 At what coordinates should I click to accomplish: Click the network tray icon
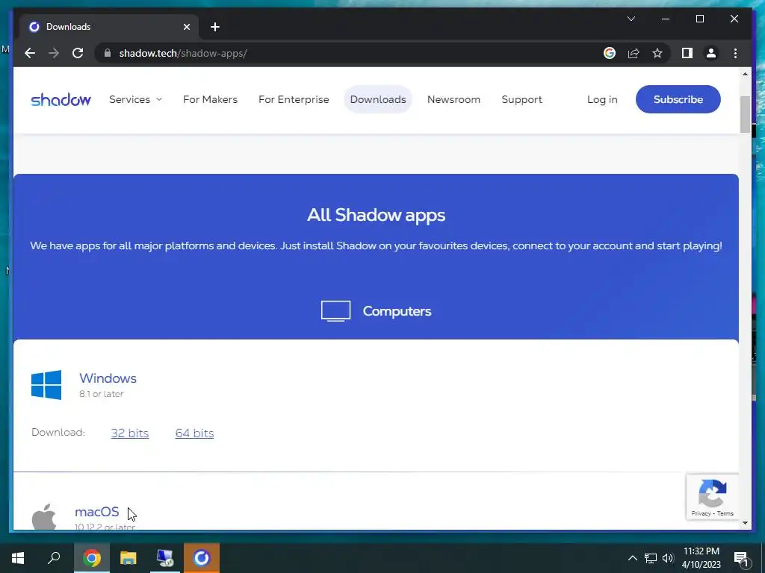pyautogui.click(x=651, y=558)
